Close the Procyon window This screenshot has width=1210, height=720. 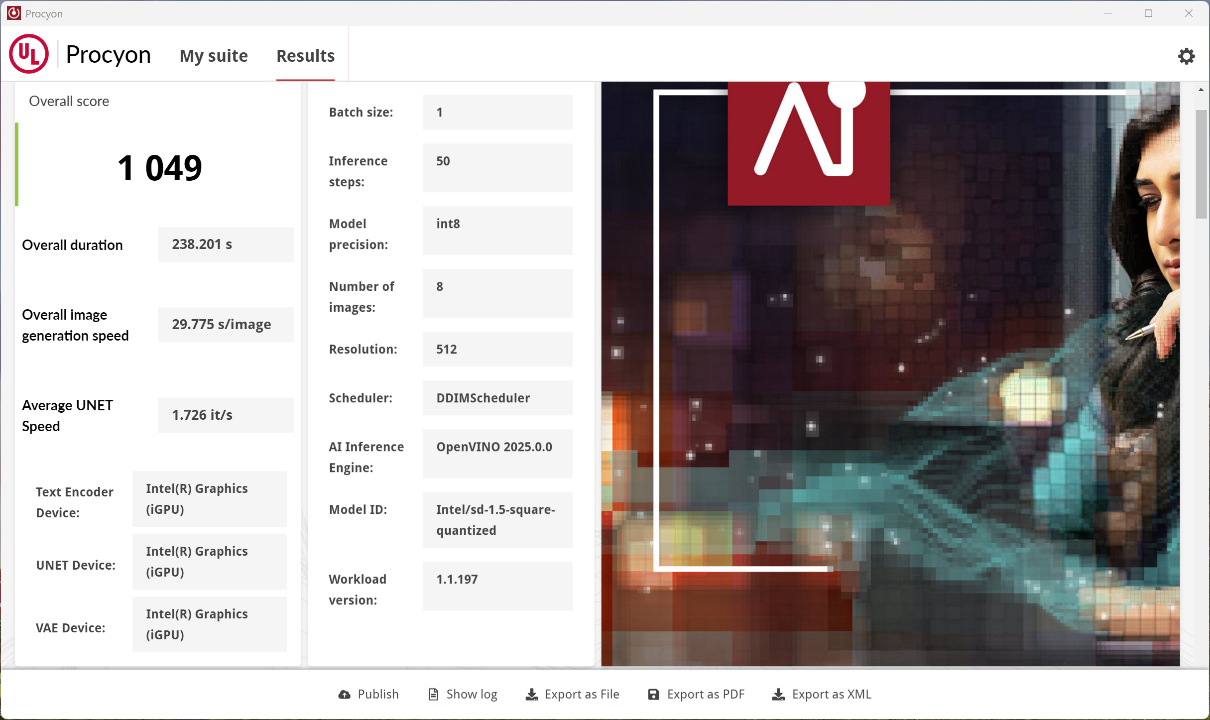(1189, 13)
